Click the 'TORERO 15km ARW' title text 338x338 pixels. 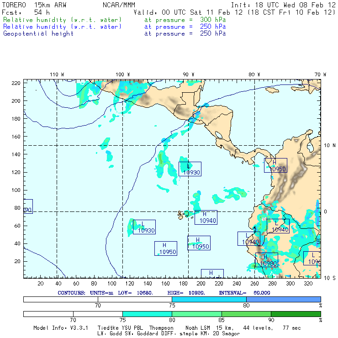pos(34,5)
